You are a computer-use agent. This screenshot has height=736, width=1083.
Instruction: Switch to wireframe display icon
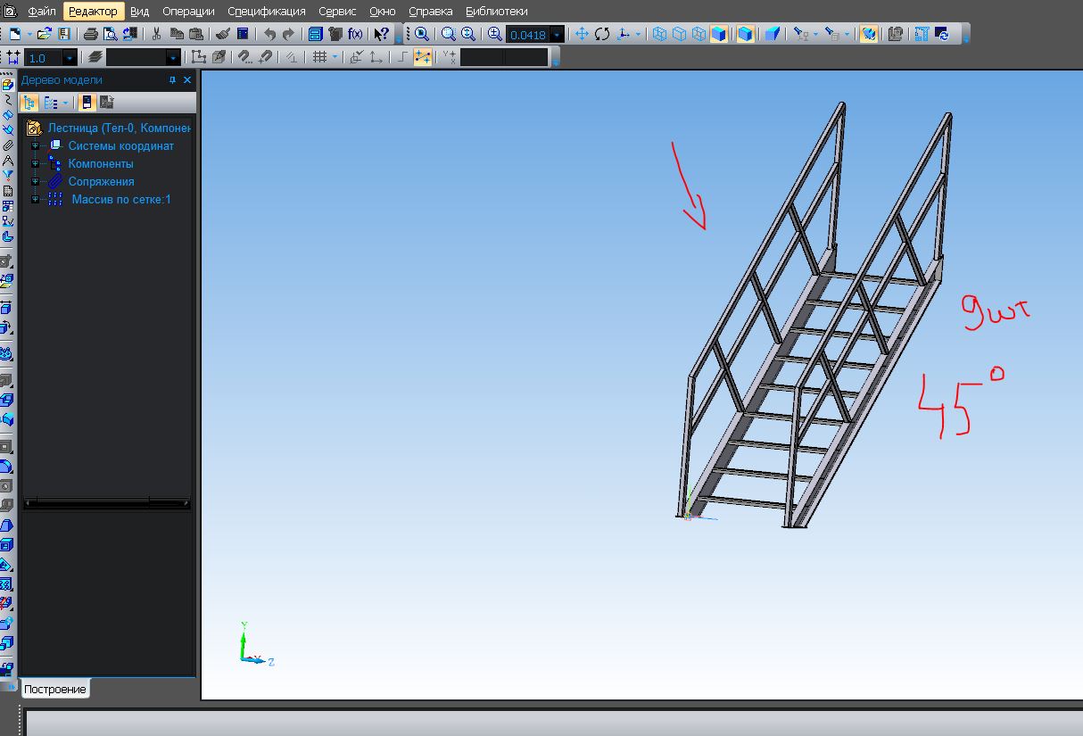tap(659, 34)
